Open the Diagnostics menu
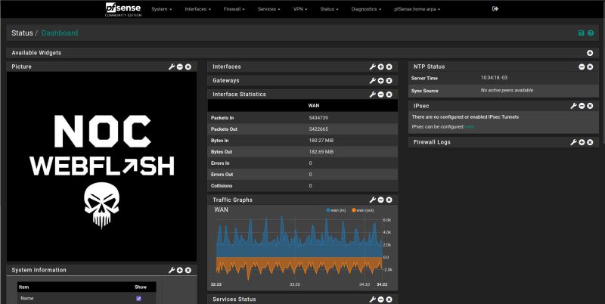The width and height of the screenshot is (605, 304). coord(368,9)
